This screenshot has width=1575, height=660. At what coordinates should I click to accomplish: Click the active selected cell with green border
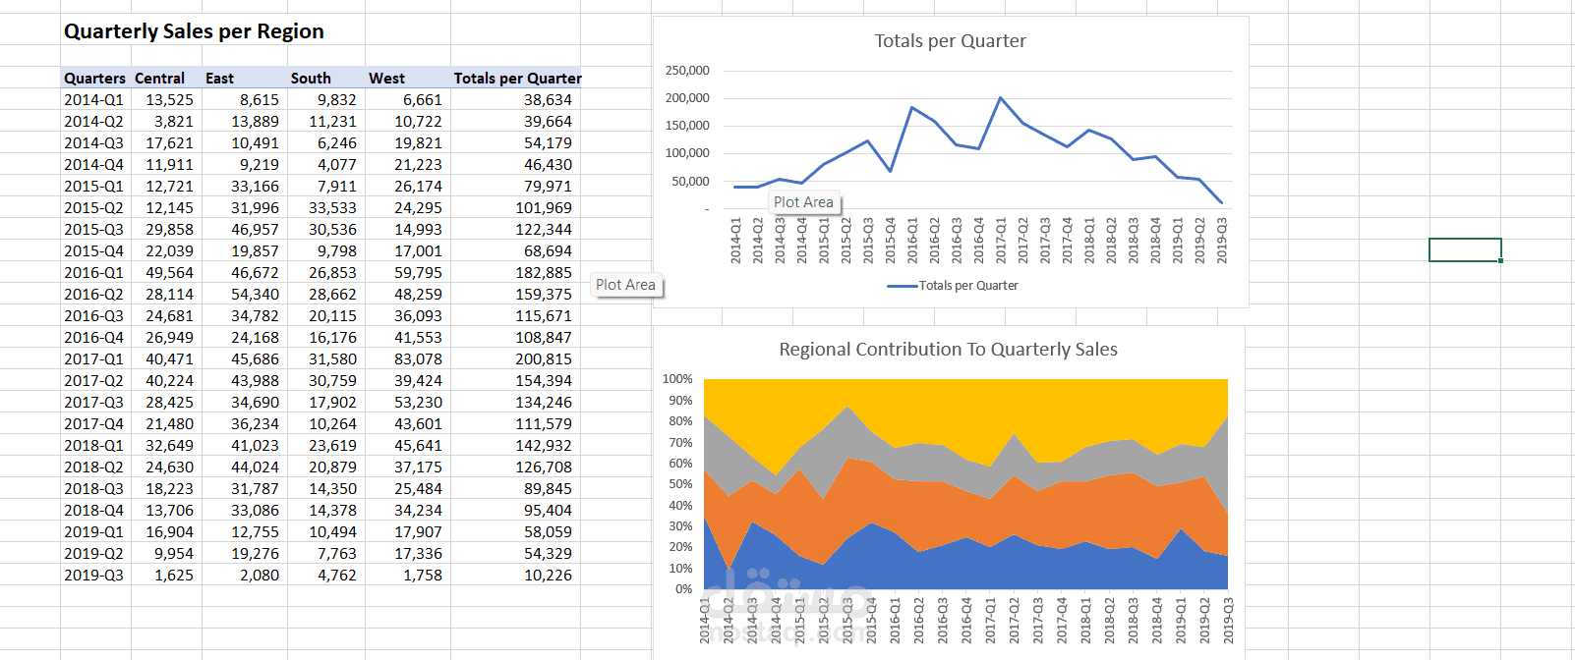[x=1465, y=249]
